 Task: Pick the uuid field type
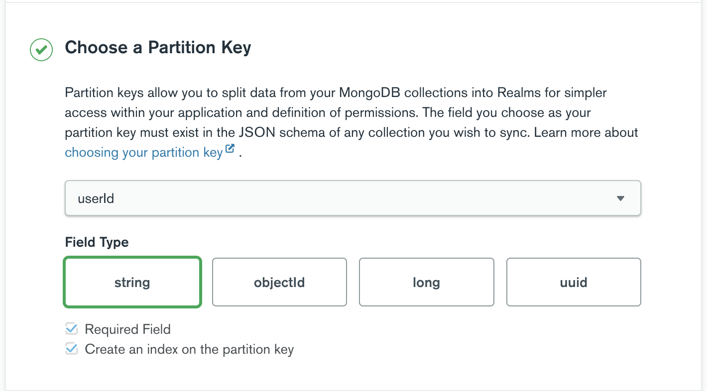point(574,282)
